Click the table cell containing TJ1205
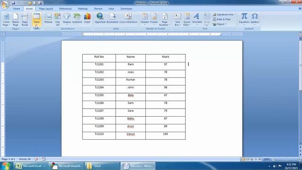Image resolution: width=302 pixels, height=170 pixels. 99,97
